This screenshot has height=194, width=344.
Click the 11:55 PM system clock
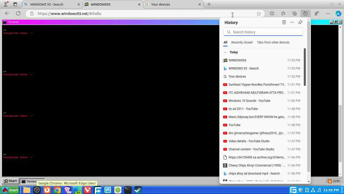331,190
